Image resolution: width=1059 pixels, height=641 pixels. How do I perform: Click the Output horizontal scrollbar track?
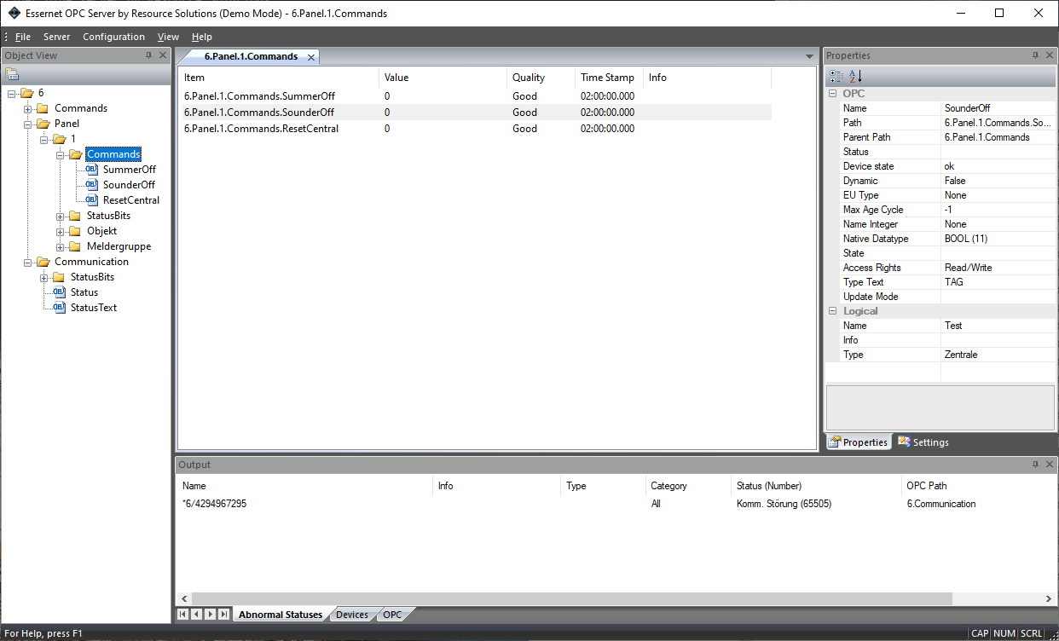pos(614,598)
